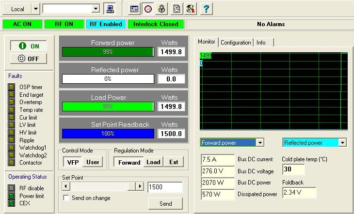Click the Set Point slider right arrow

pyautogui.click(x=140, y=186)
